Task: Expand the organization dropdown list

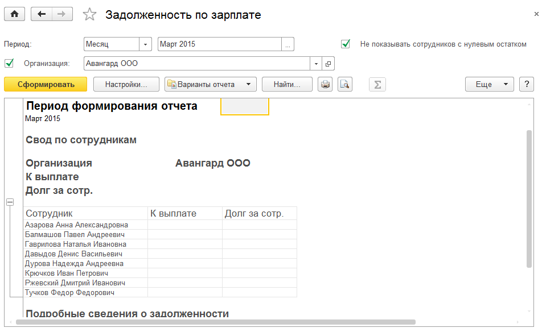Action: click(x=316, y=64)
